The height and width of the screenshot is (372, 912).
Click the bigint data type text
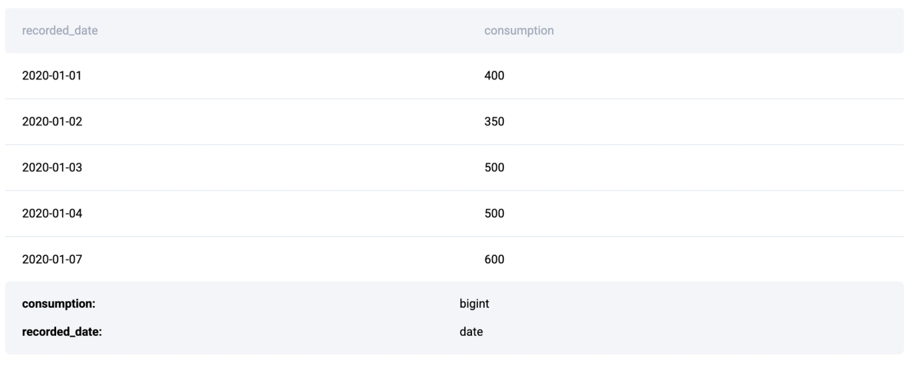click(474, 304)
